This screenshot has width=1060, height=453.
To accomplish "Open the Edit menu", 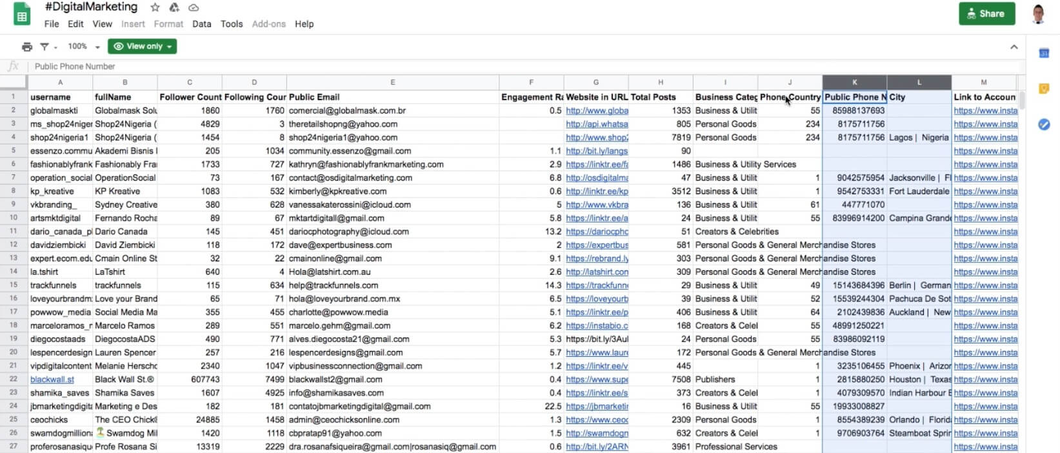I will (75, 24).
